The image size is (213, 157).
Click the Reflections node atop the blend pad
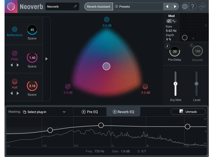click(x=106, y=20)
